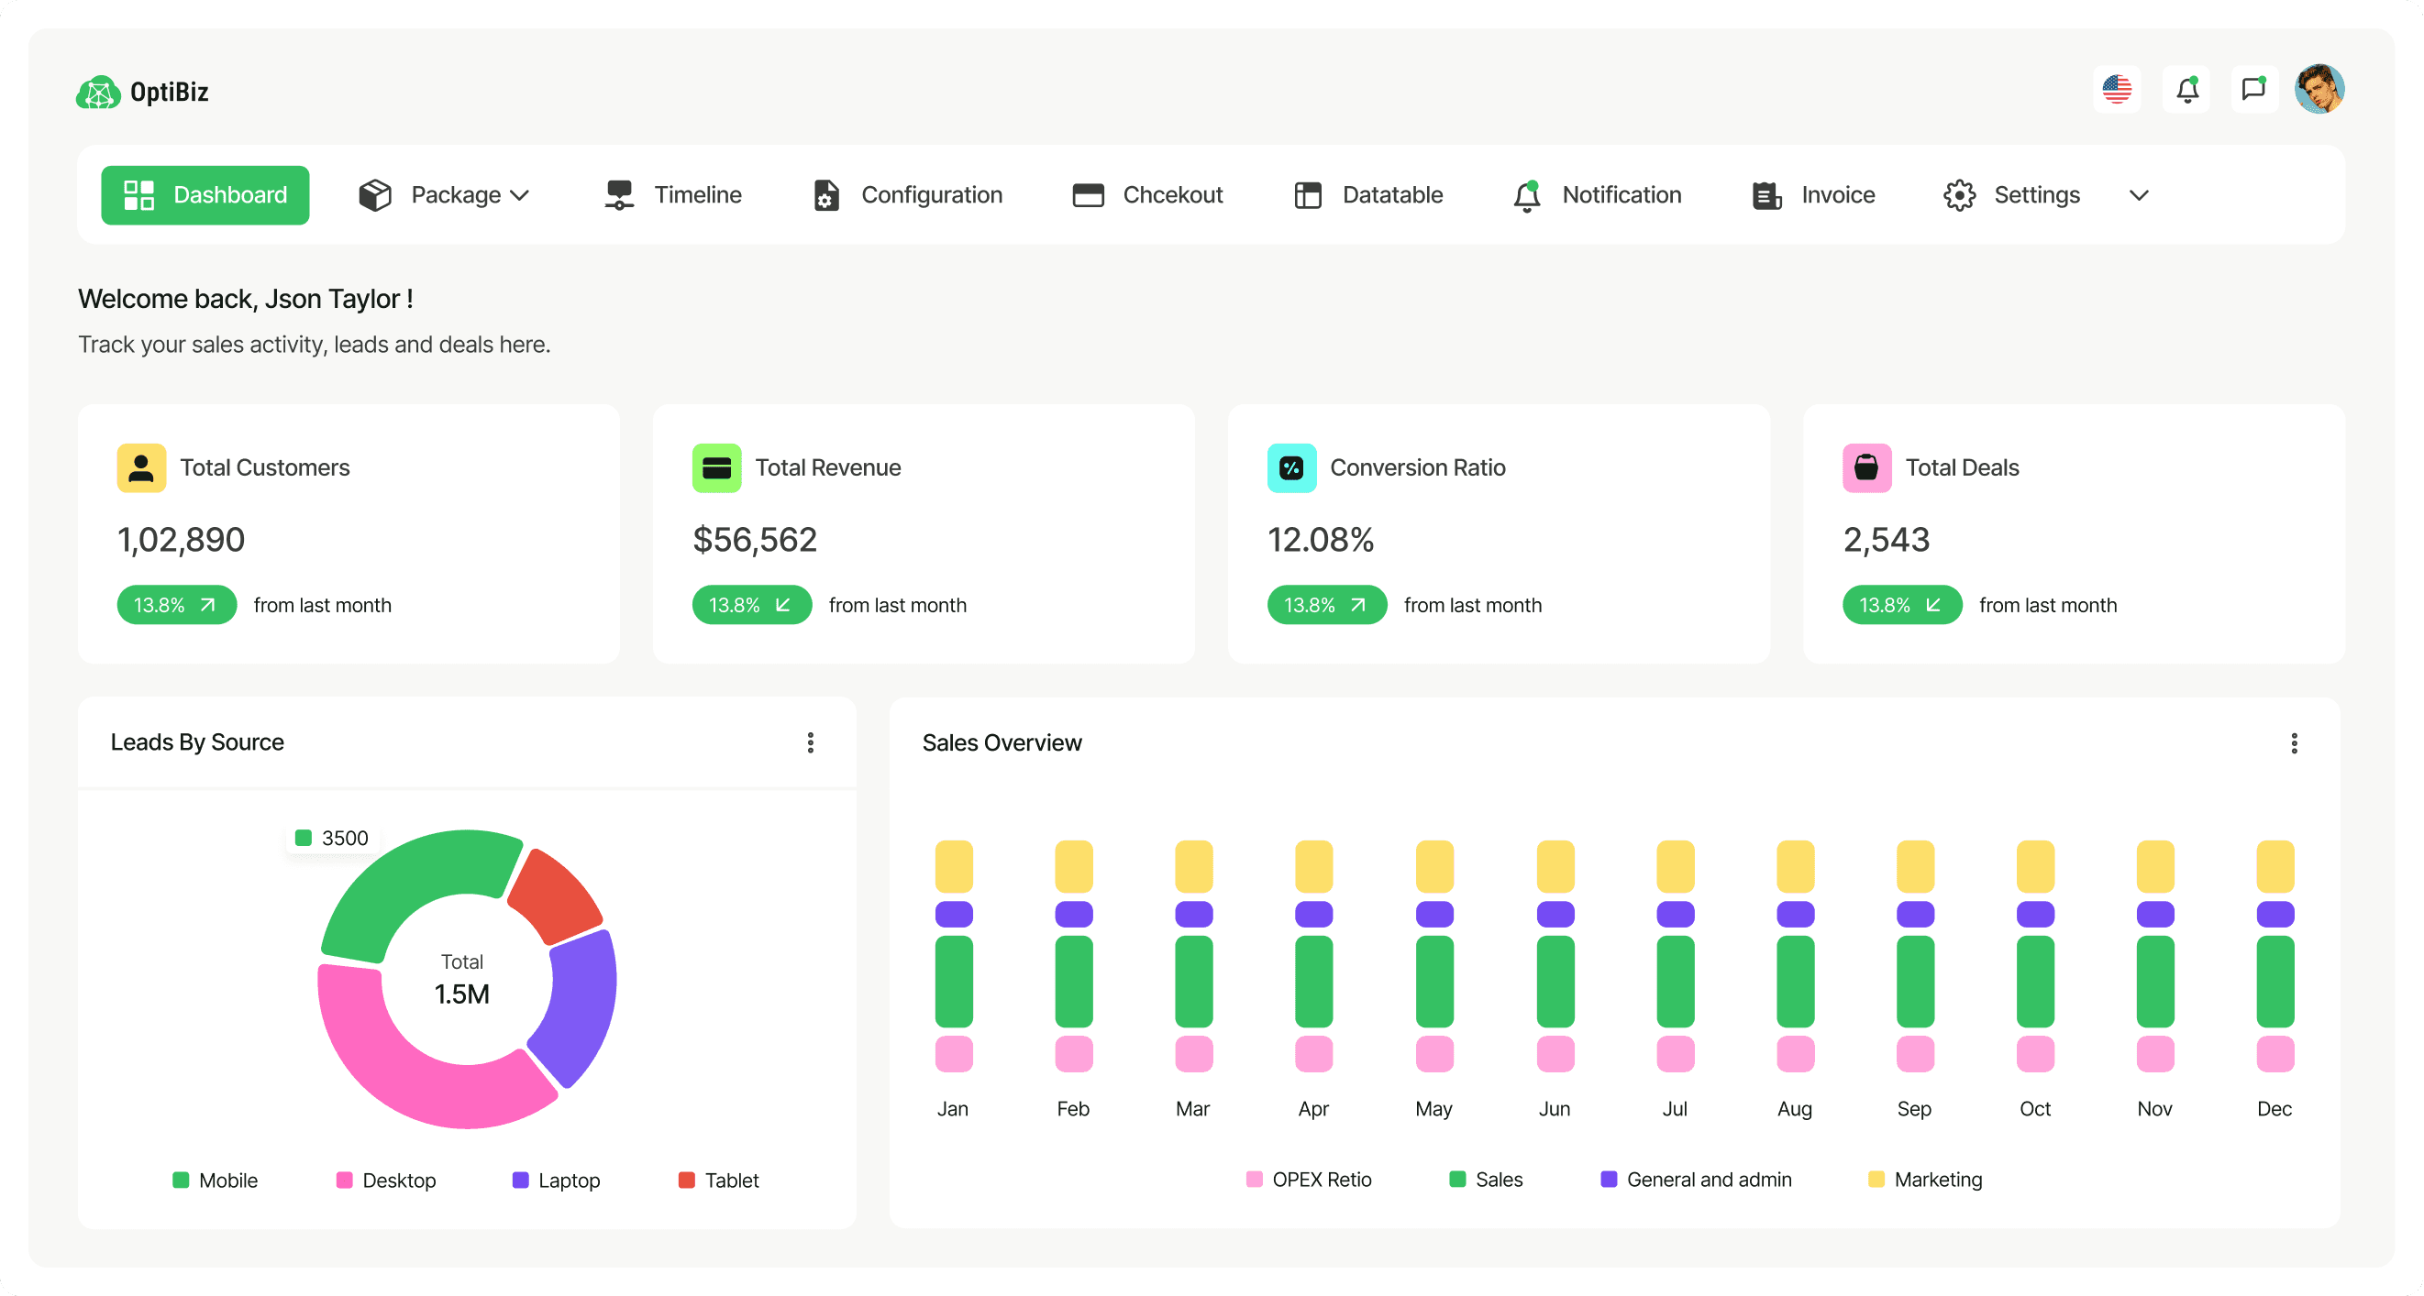The height and width of the screenshot is (1296, 2424).
Task: Open the chat message icon near profile
Action: (x=2253, y=89)
